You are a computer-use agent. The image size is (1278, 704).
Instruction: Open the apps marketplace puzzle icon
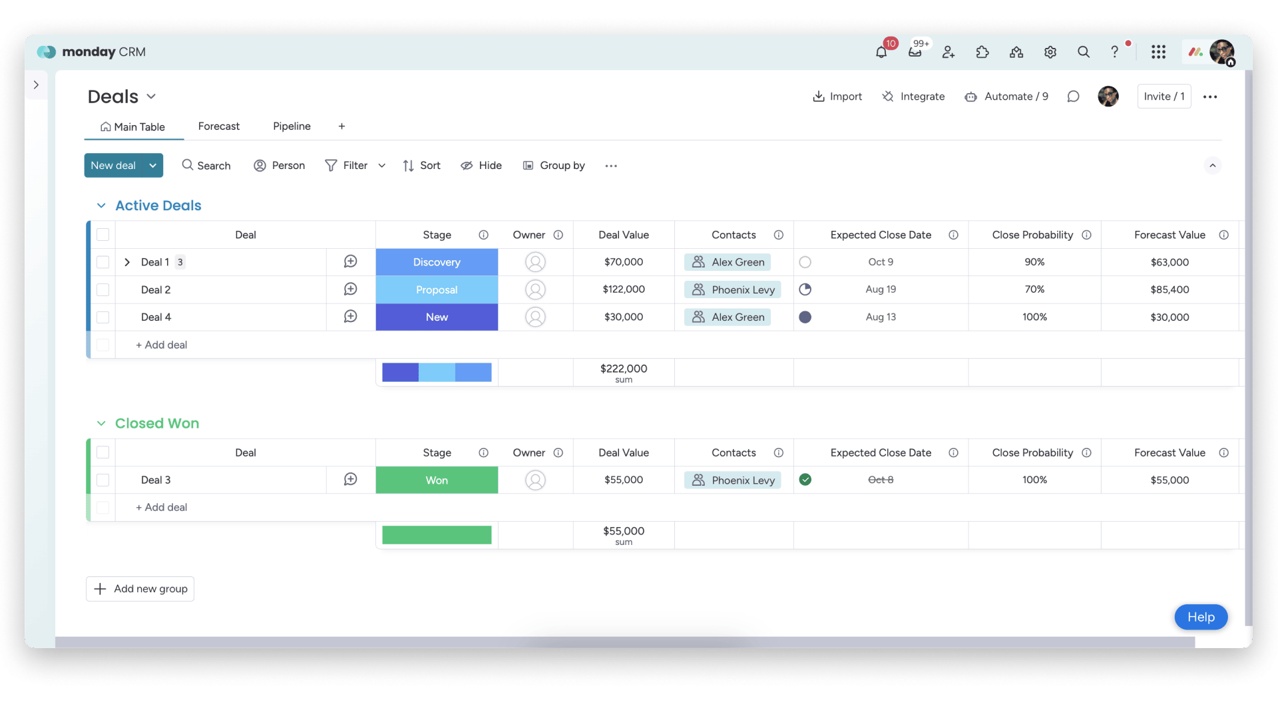point(982,52)
